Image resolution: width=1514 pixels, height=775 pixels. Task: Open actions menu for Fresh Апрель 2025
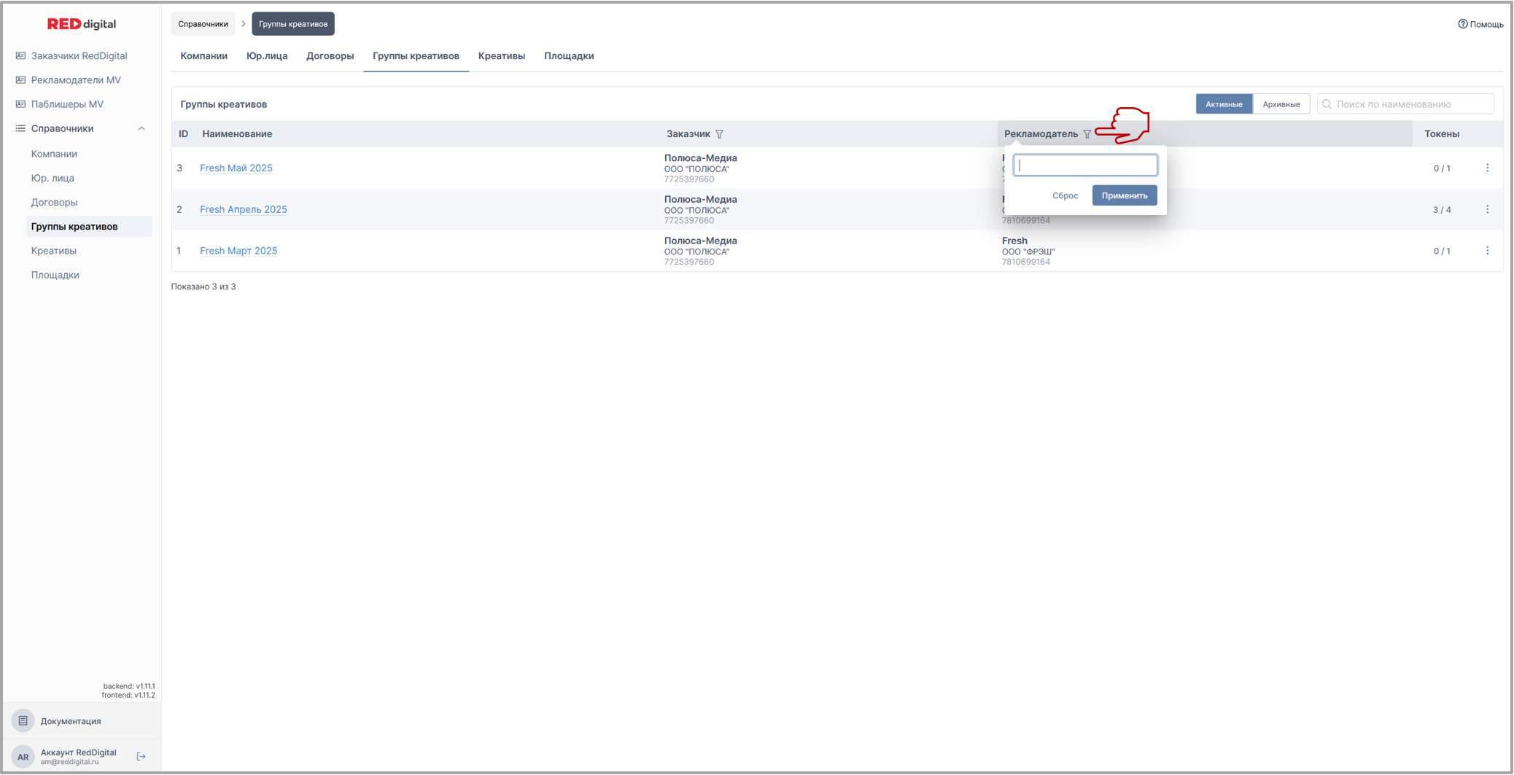coord(1487,210)
